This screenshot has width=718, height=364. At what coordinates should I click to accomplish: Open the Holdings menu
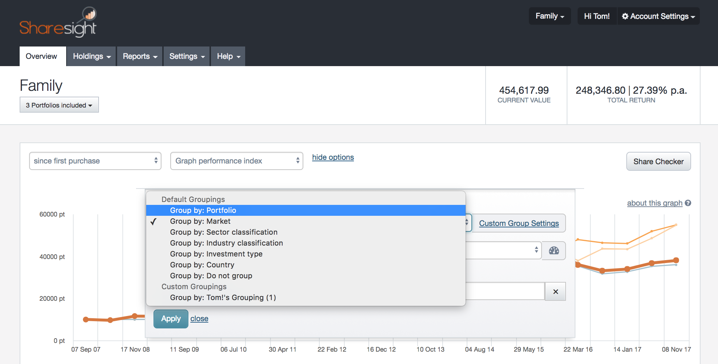pos(91,56)
